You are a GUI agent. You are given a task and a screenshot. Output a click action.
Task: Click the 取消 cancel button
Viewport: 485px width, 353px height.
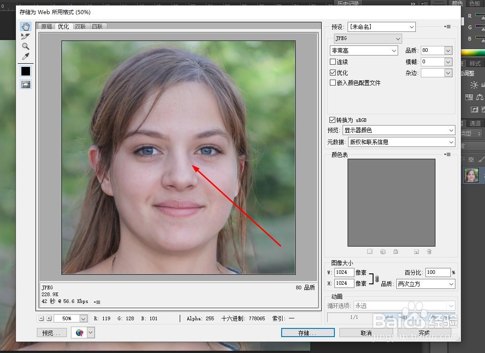coord(366,333)
